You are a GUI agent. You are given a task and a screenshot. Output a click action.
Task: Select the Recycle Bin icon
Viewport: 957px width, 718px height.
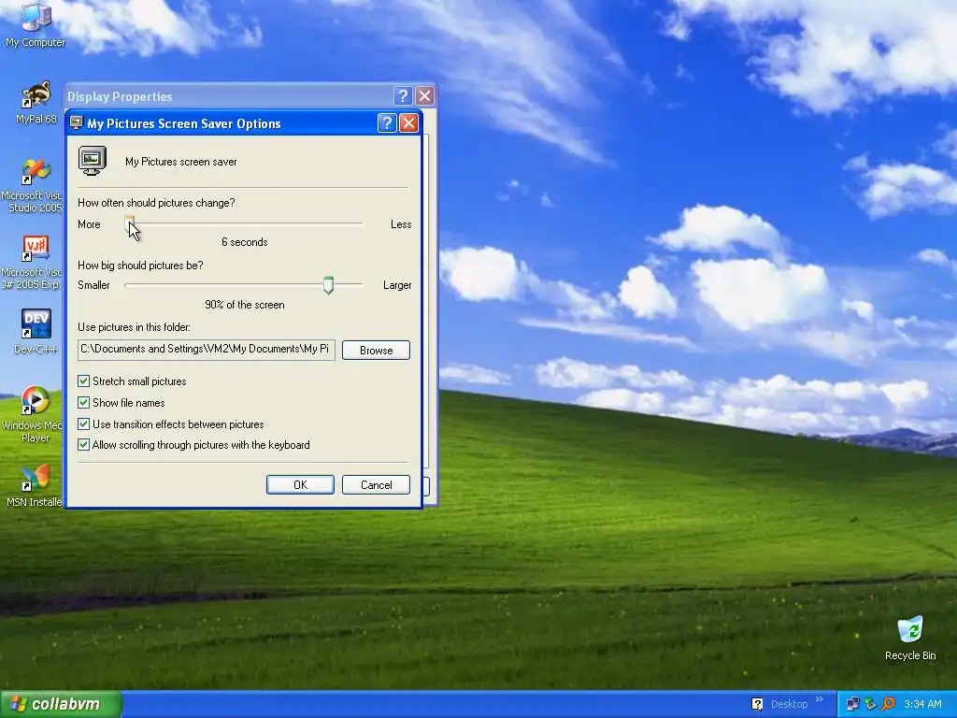click(910, 639)
